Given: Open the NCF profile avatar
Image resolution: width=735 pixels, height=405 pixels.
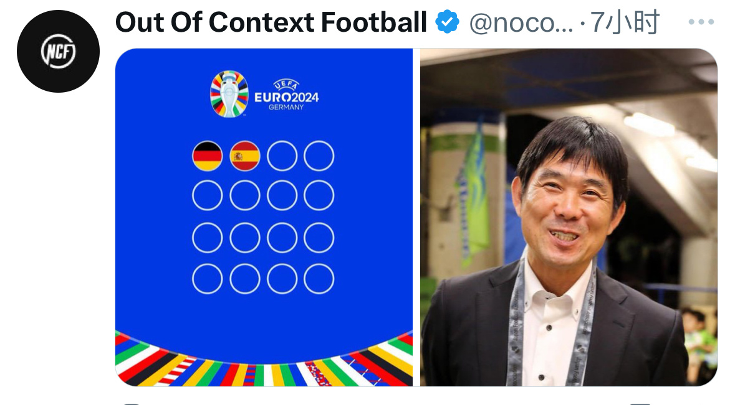Looking at the screenshot, I should pyautogui.click(x=58, y=52).
